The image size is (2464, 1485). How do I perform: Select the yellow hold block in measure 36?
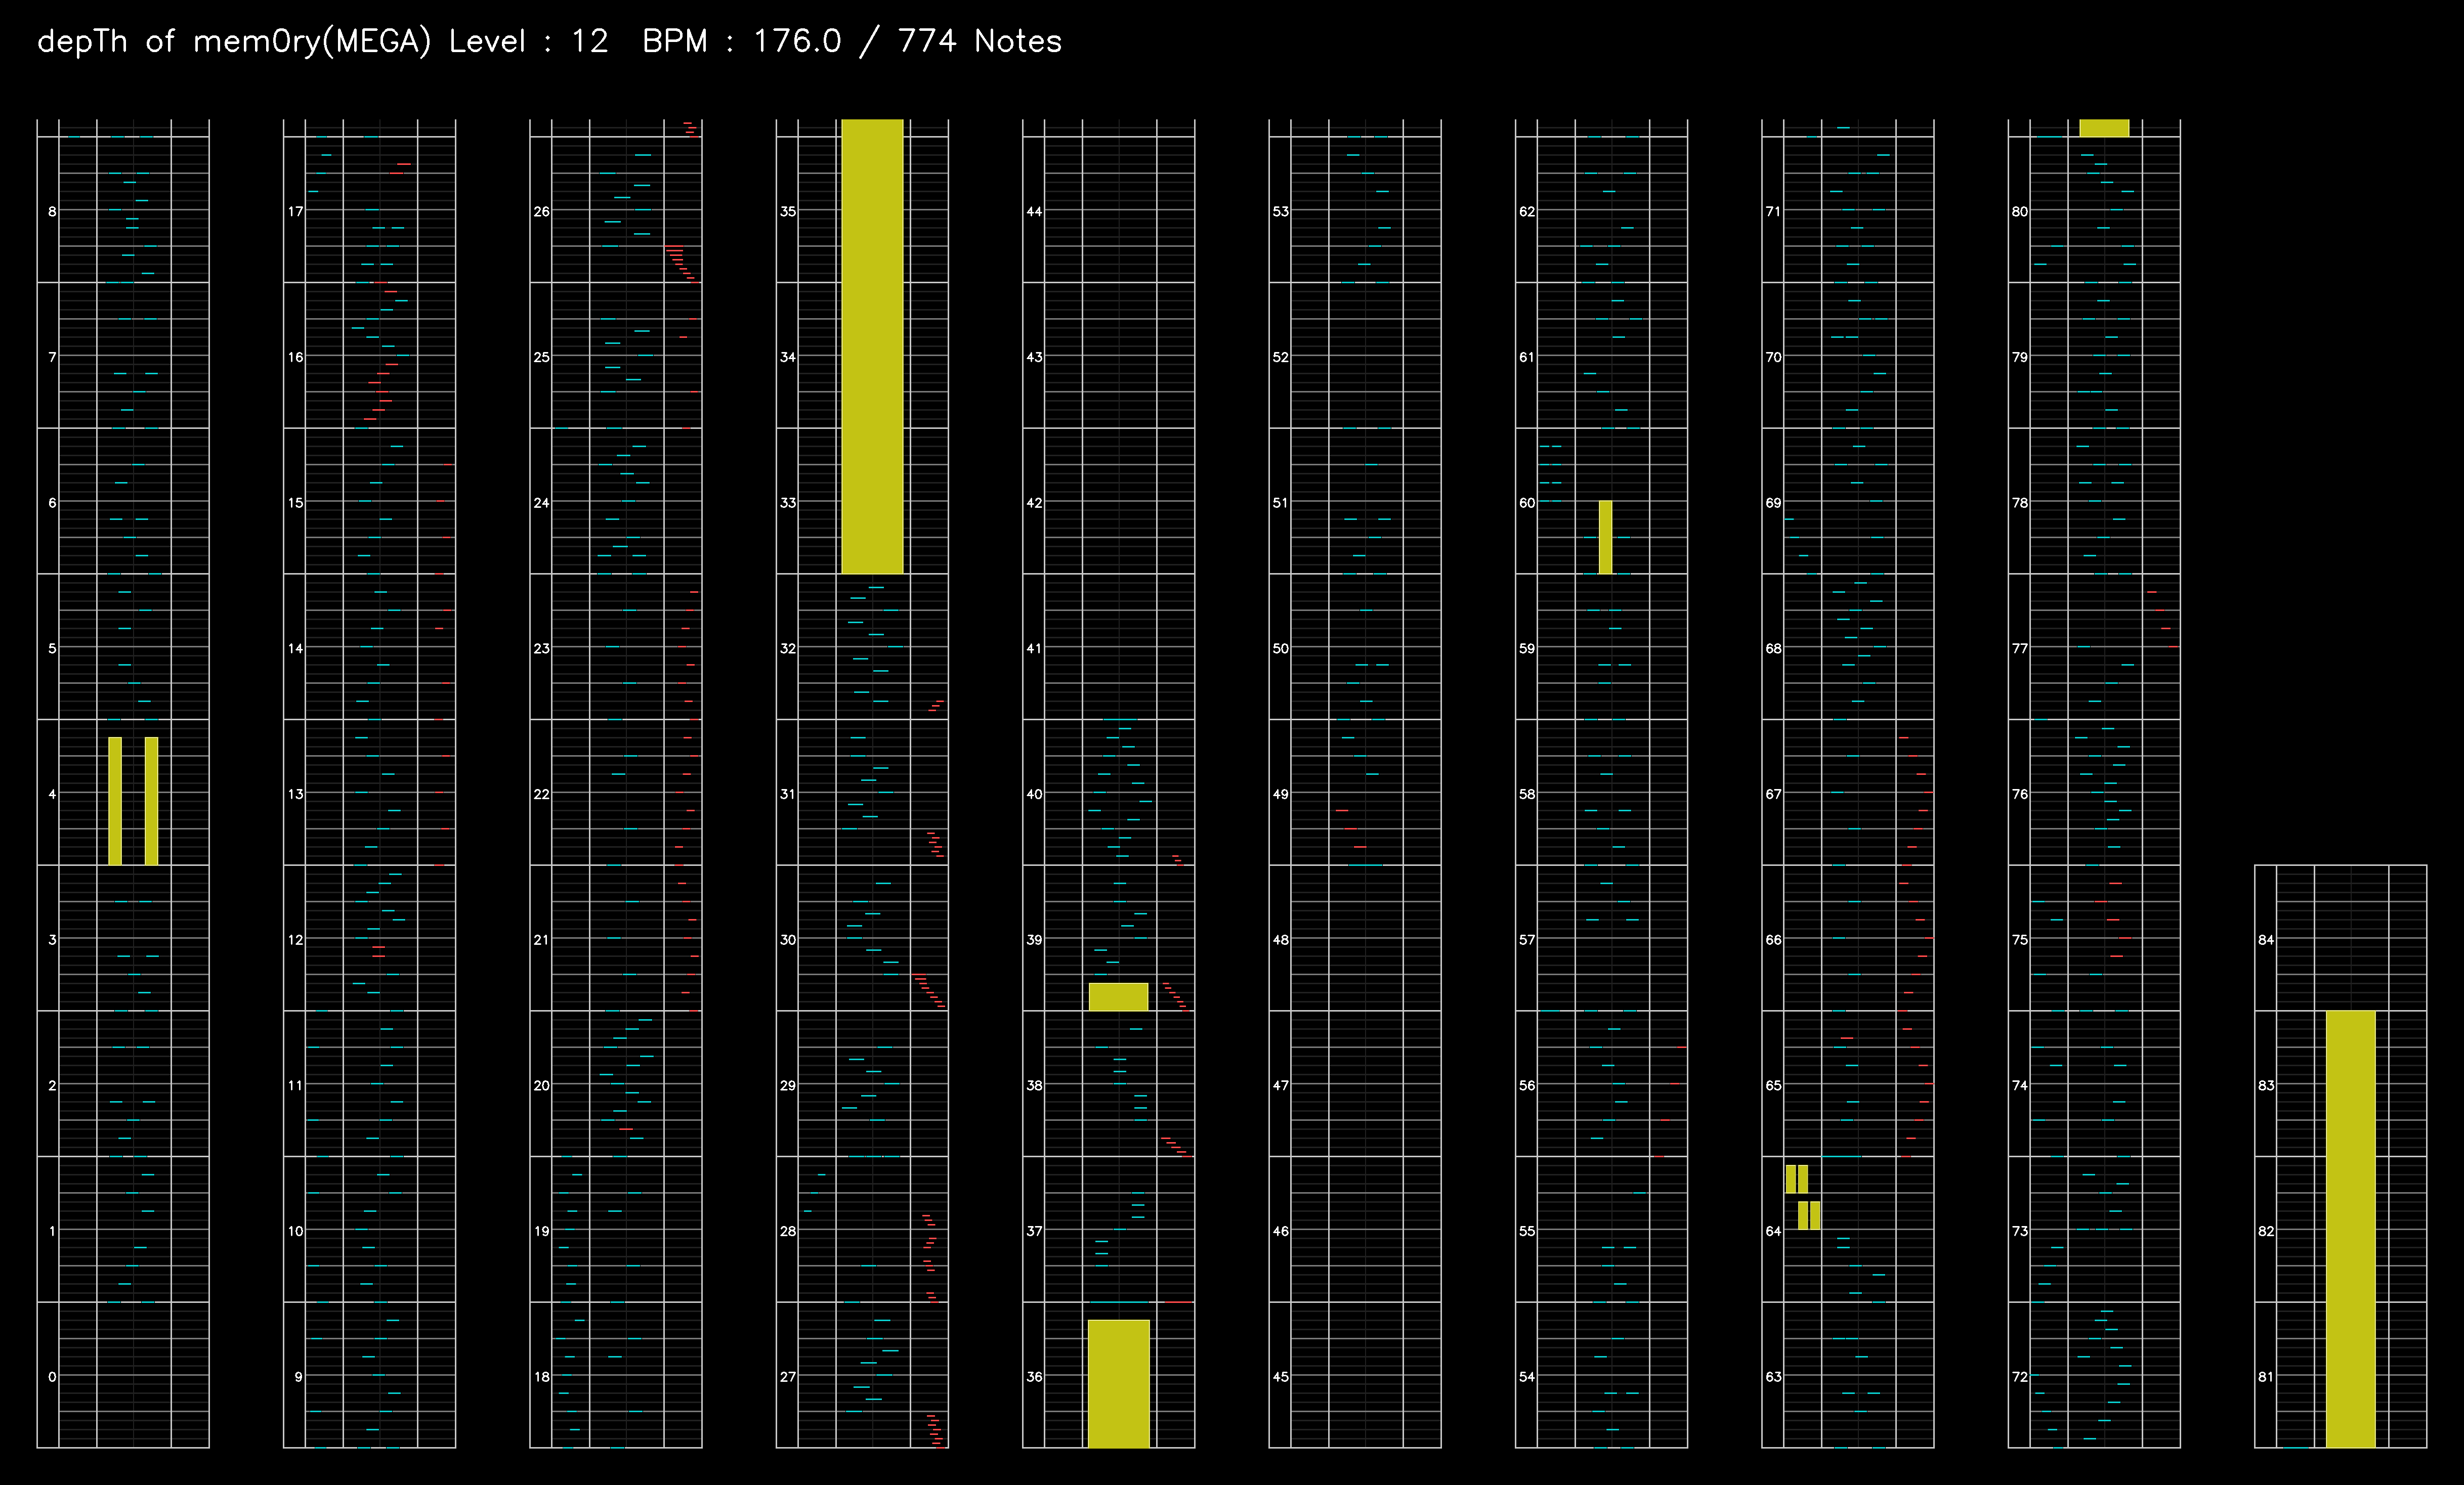coord(1118,1384)
